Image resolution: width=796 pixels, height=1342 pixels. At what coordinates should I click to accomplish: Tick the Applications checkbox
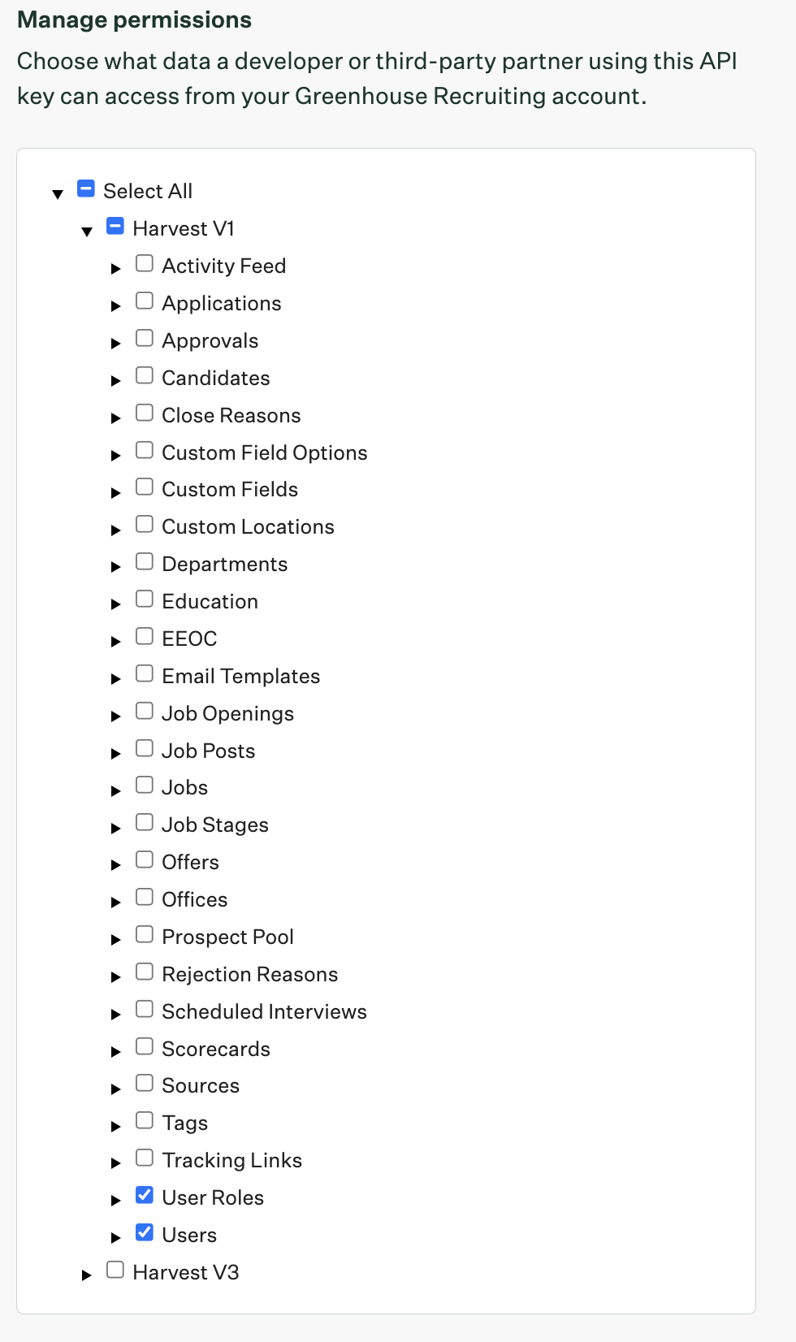[x=145, y=301]
